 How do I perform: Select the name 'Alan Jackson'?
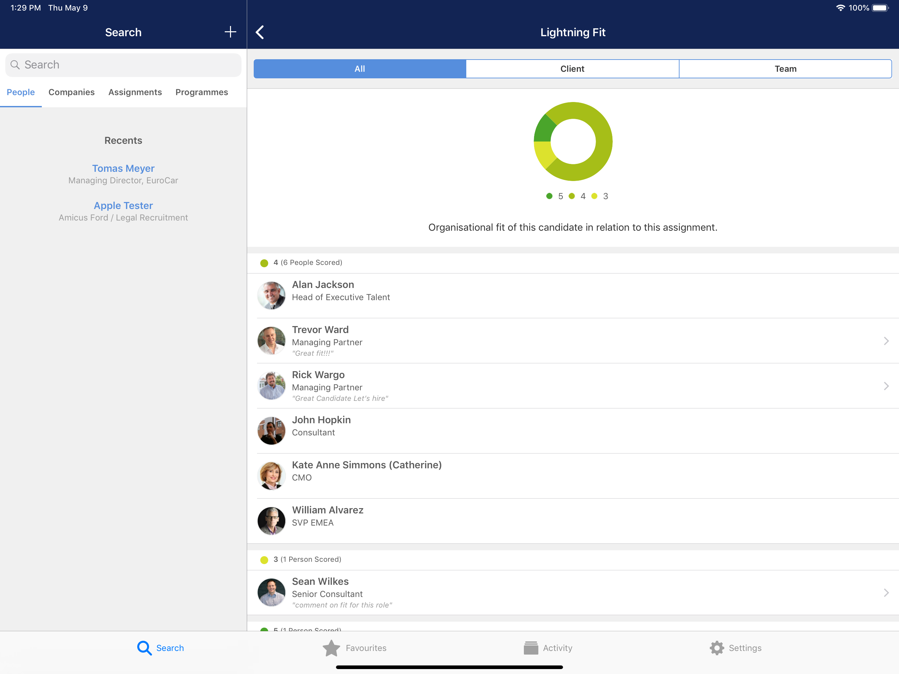[323, 285]
